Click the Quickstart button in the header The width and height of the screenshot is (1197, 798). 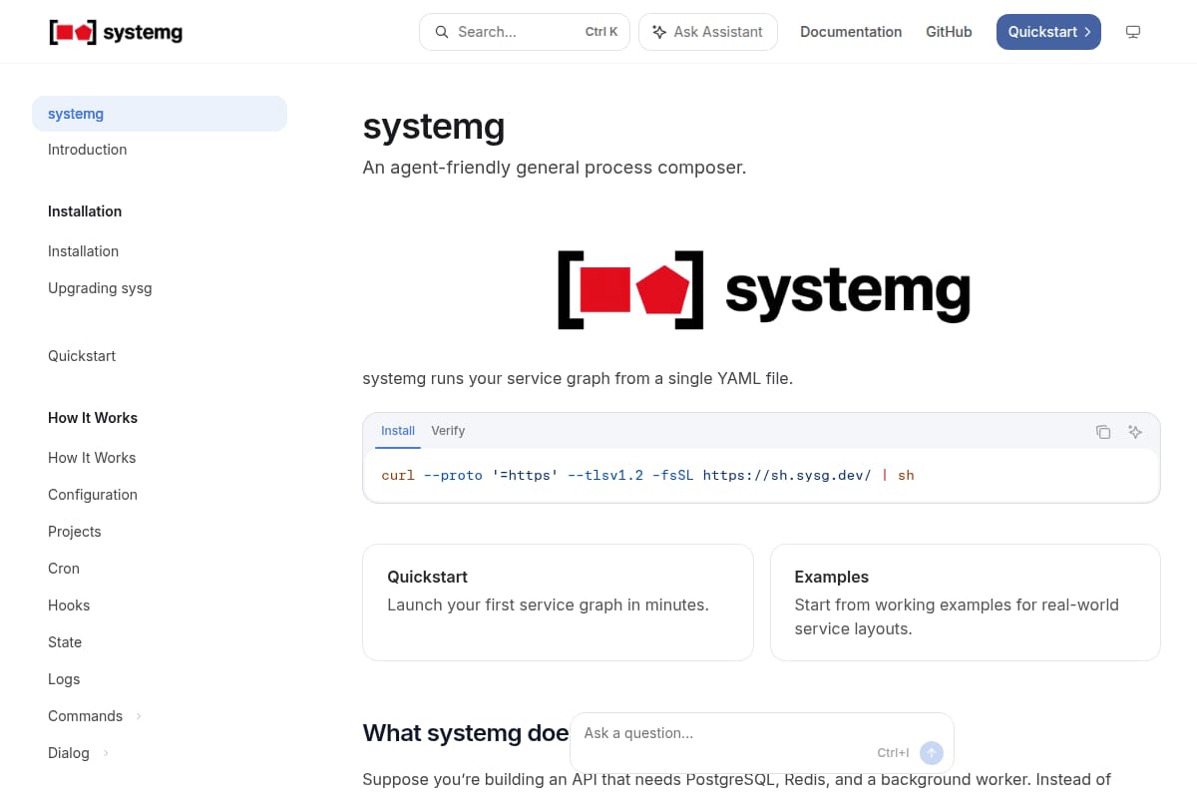(1048, 32)
